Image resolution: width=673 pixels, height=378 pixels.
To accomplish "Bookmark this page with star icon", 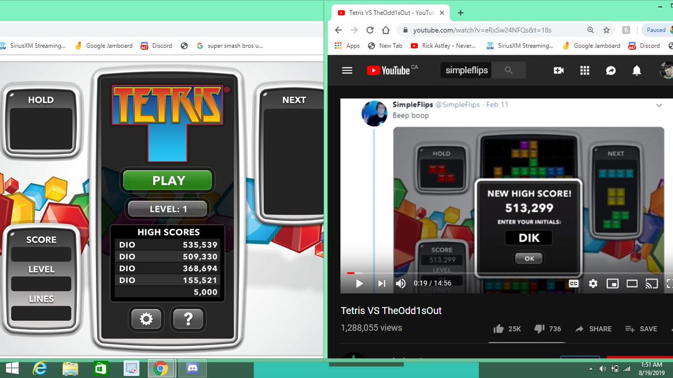I will [x=606, y=30].
